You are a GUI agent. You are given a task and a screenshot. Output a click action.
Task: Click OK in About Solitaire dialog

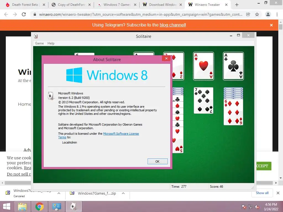tap(157, 161)
